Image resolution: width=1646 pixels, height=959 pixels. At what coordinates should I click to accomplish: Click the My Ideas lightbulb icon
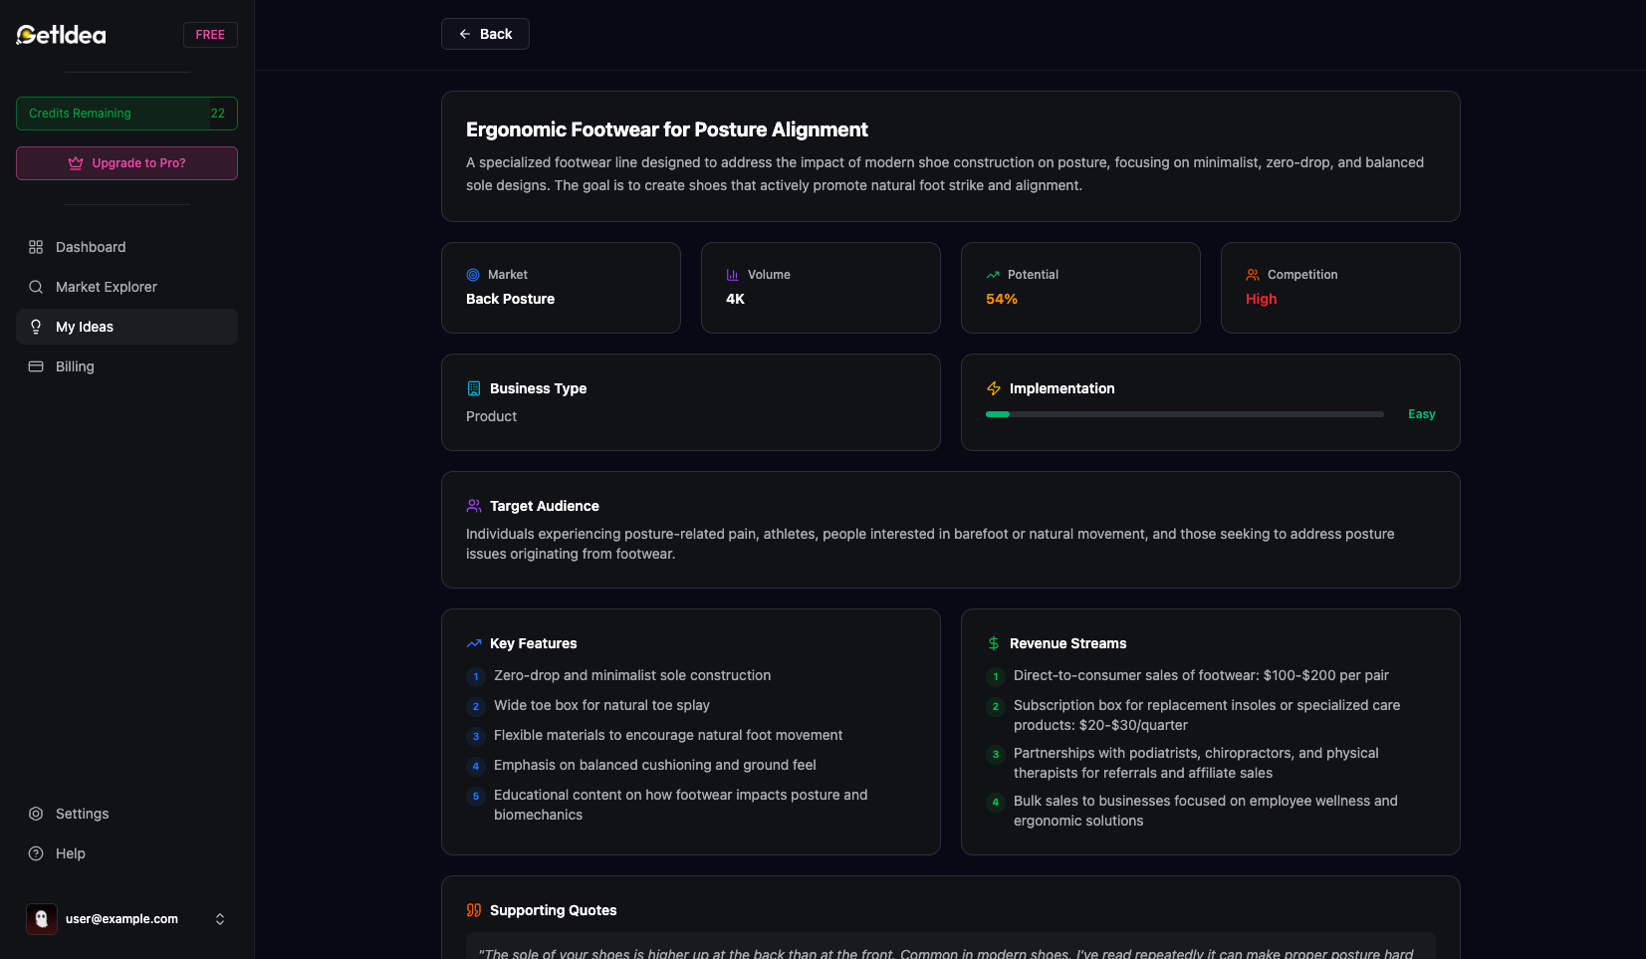pos(36,327)
